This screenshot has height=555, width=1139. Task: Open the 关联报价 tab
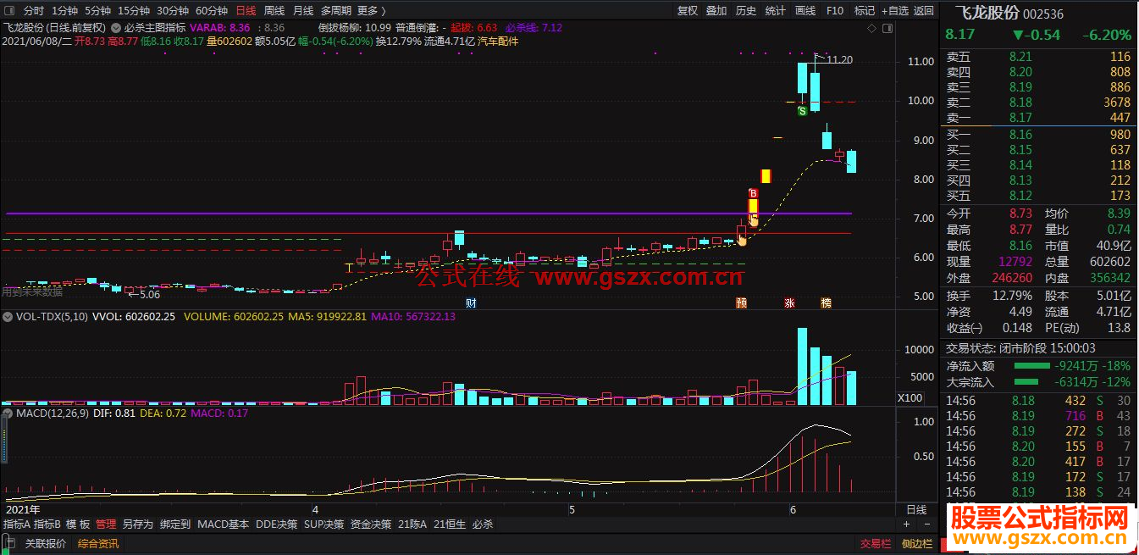click(x=46, y=544)
